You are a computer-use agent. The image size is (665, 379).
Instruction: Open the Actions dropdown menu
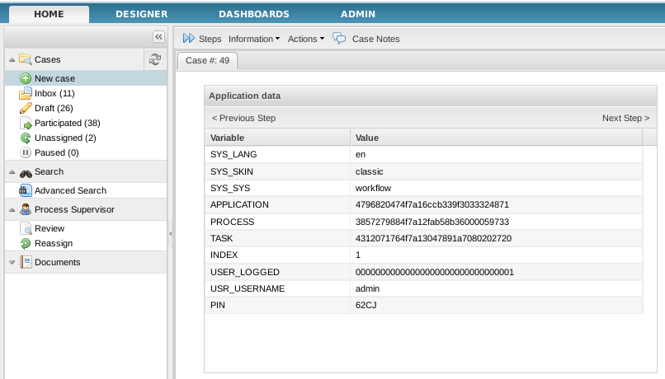[x=305, y=39]
